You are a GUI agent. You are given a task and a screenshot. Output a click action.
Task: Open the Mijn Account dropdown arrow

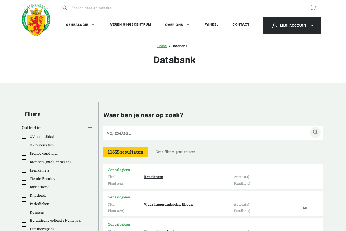pyautogui.click(x=312, y=26)
